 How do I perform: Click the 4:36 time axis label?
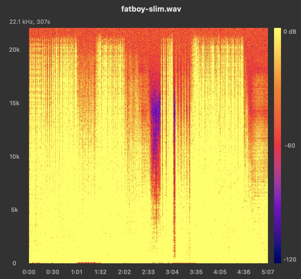(244, 272)
